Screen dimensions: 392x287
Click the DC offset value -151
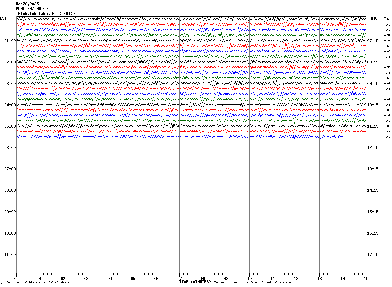[x=387, y=132]
